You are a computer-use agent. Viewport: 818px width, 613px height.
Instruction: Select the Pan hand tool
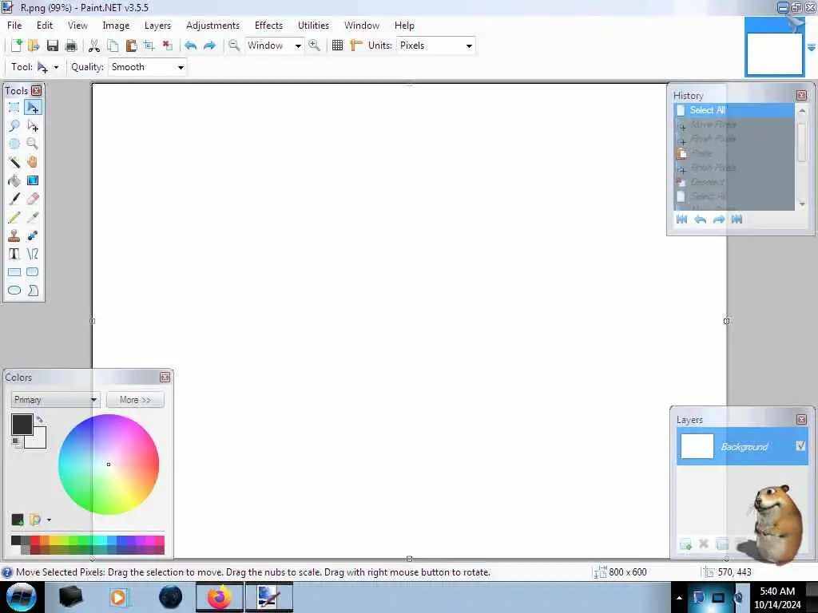pyautogui.click(x=32, y=162)
